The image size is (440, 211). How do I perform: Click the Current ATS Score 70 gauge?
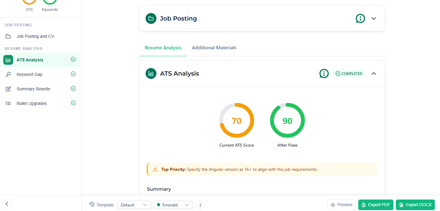tap(237, 121)
